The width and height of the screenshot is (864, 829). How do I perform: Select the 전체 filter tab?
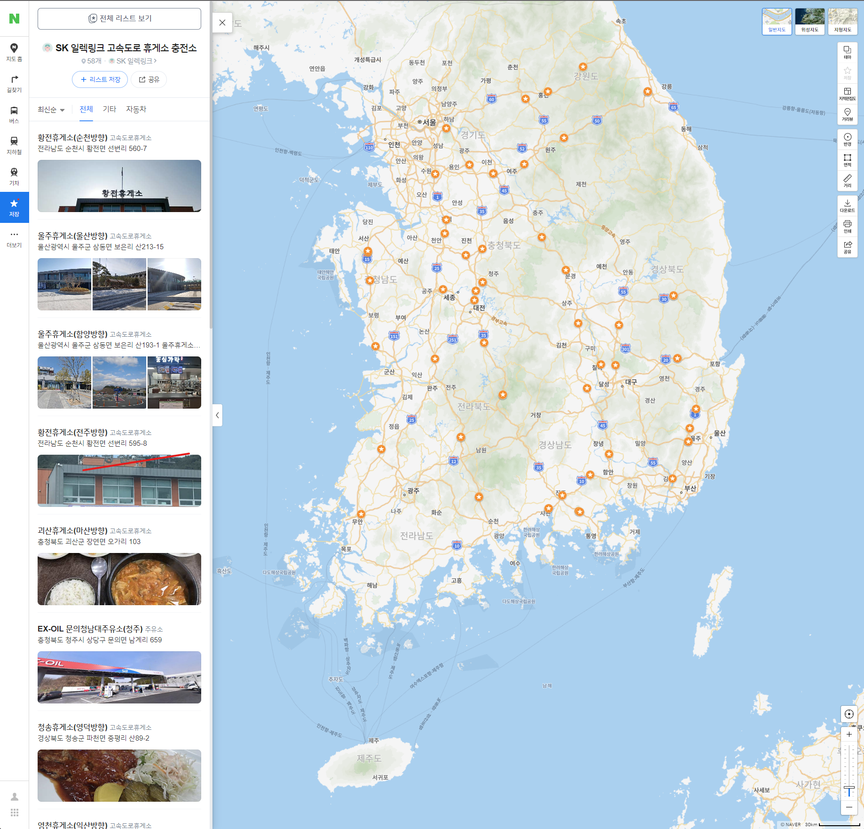click(x=86, y=109)
